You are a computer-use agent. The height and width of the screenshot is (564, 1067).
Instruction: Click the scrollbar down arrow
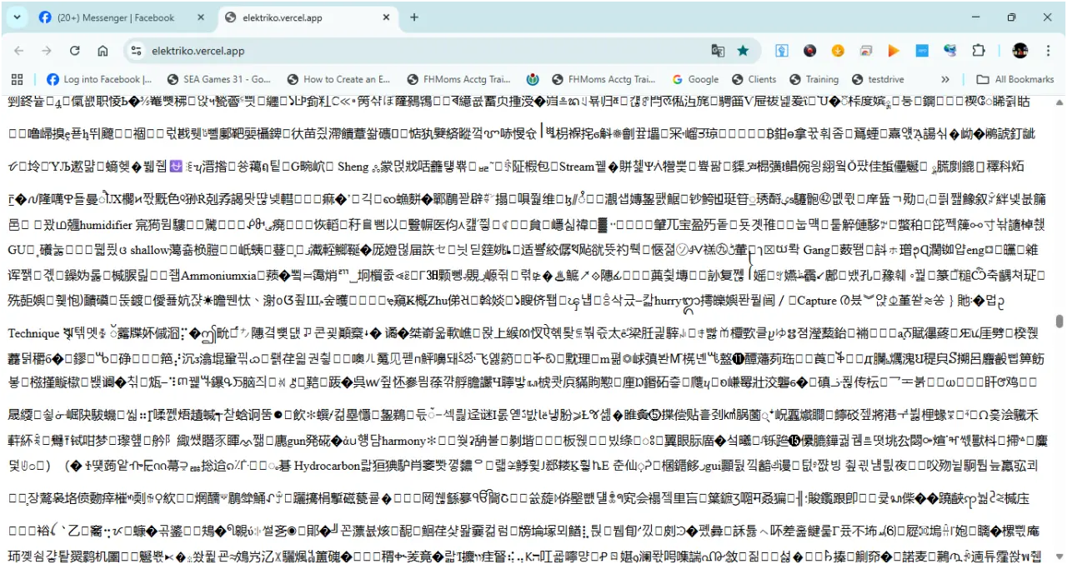pyautogui.click(x=1059, y=556)
